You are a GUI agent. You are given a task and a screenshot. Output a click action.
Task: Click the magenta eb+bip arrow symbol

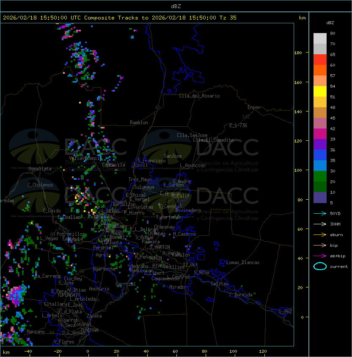[320, 256]
